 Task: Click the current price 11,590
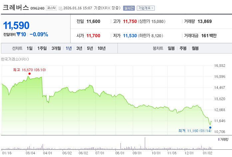[x=16, y=25]
